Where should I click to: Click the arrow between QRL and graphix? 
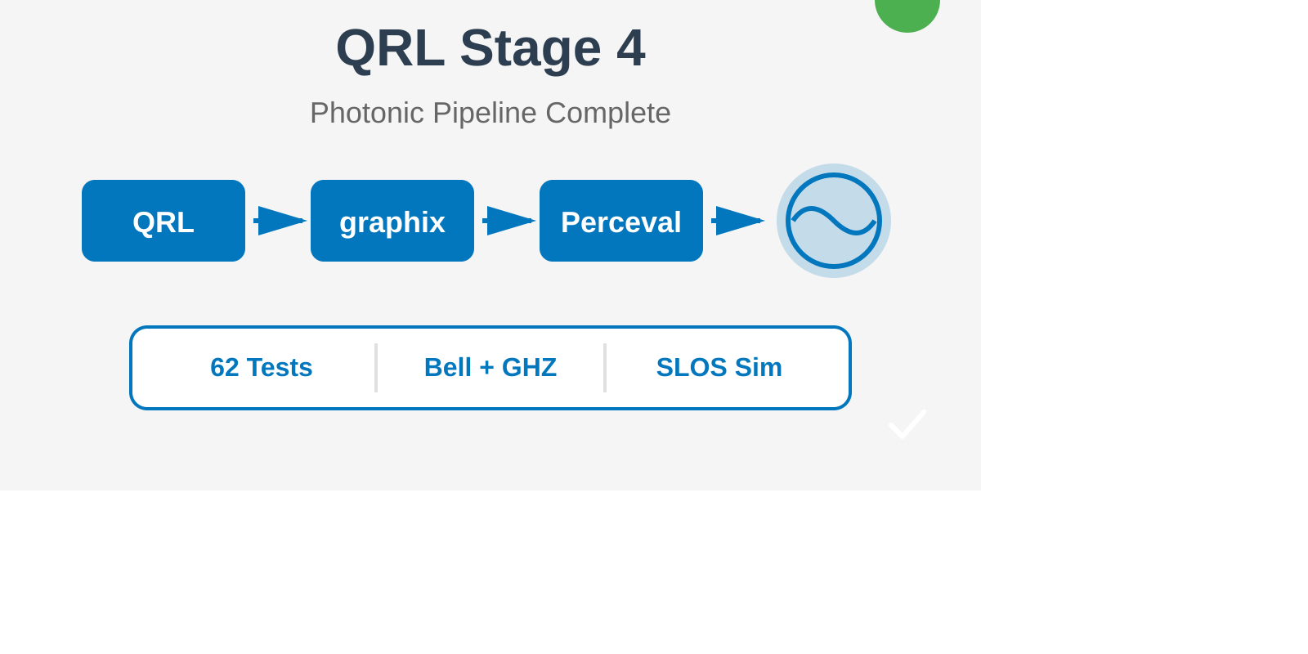click(280, 221)
